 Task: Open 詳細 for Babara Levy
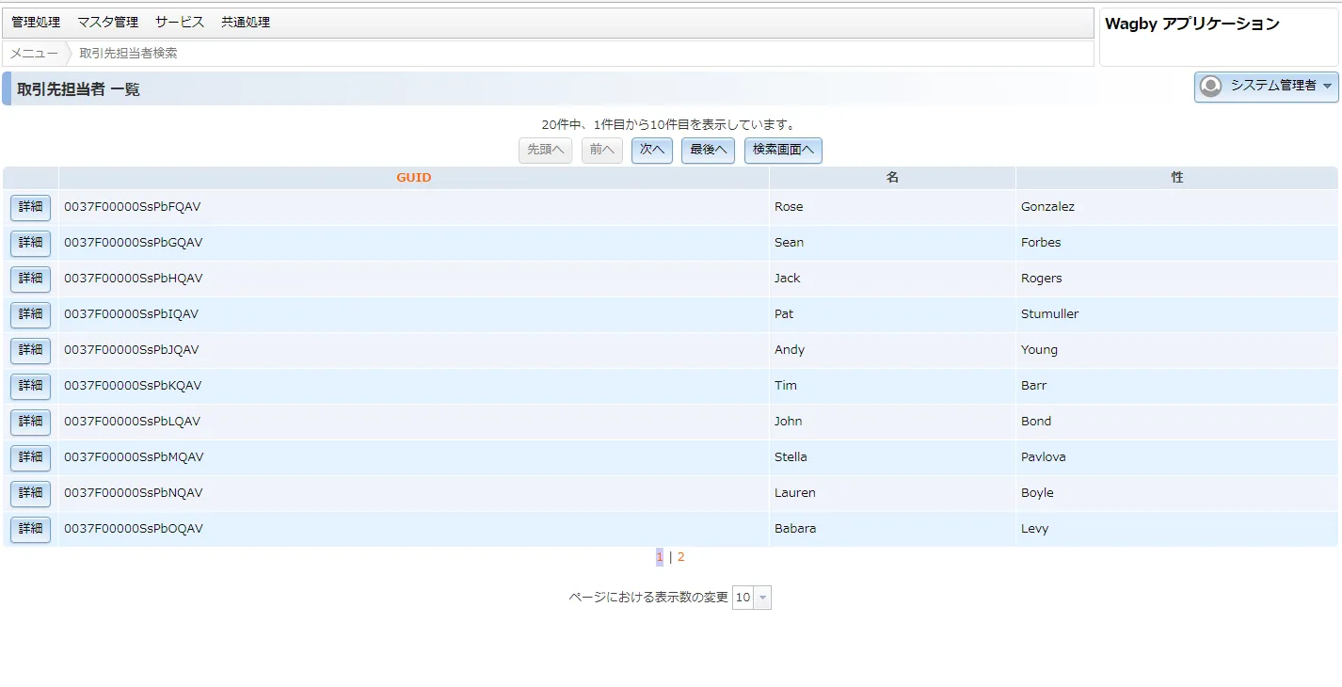(30, 529)
